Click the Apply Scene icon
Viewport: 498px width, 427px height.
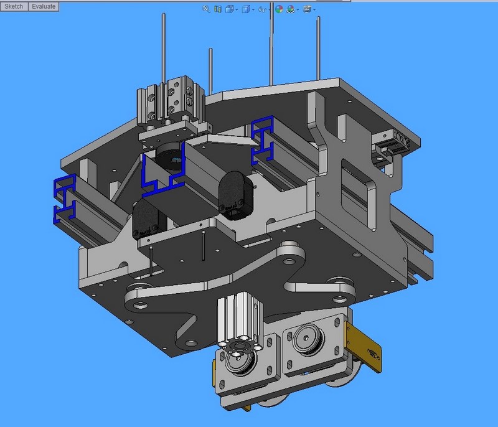(291, 9)
